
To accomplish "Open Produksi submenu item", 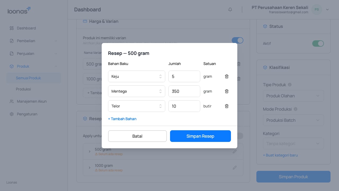I will click(x=23, y=89).
